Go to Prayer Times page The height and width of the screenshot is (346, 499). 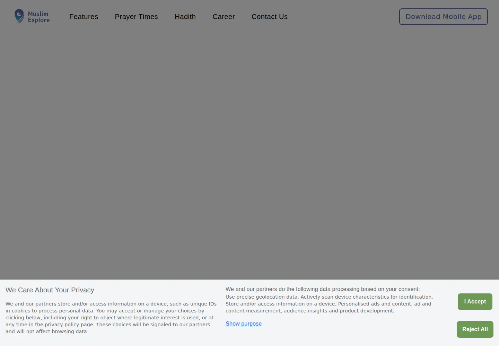coord(136,17)
